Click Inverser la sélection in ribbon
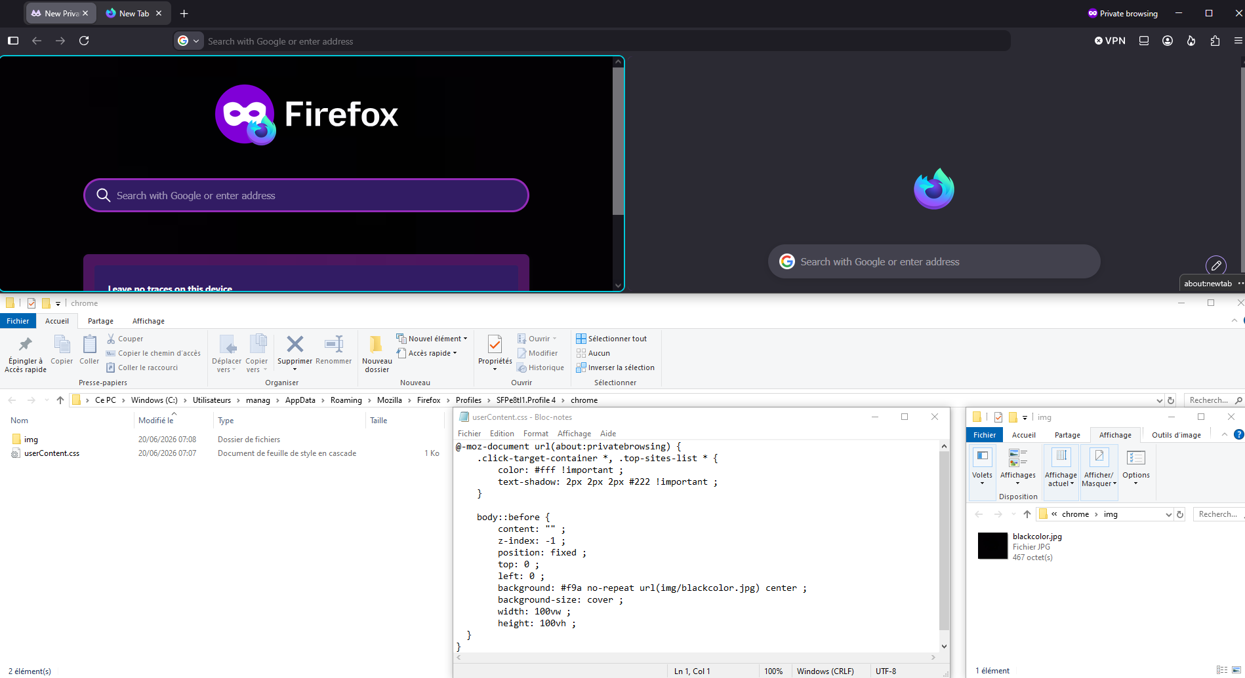 pyautogui.click(x=615, y=367)
